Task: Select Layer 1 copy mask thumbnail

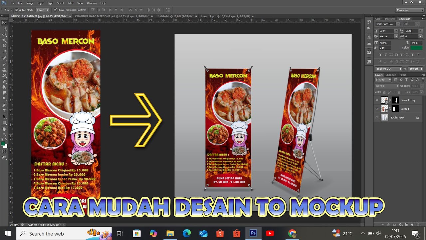Action: 395,100
